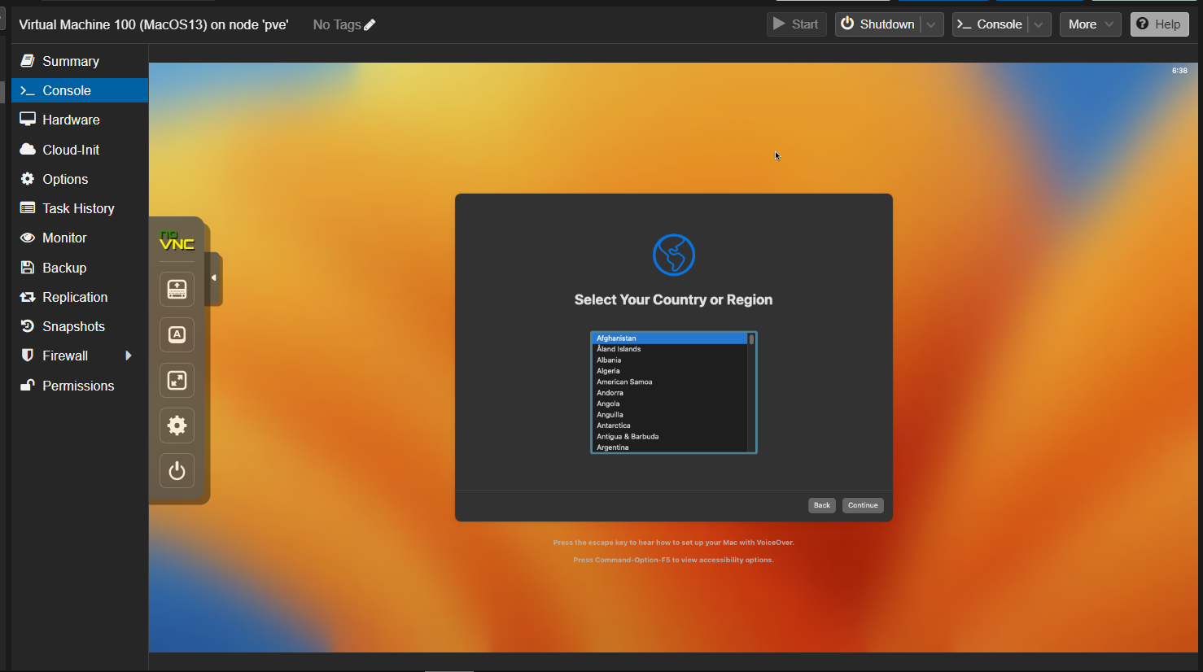
Task: Expand the Firewall submenu arrow
Action: coord(128,356)
